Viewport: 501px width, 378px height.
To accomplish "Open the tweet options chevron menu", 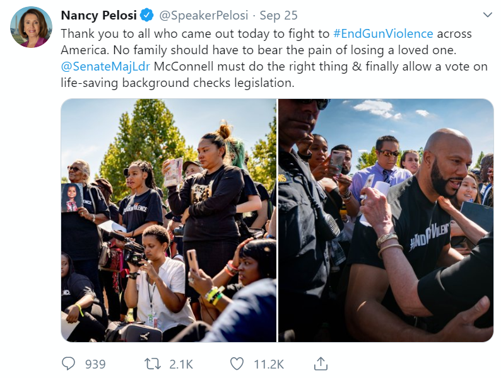I will (487, 14).
